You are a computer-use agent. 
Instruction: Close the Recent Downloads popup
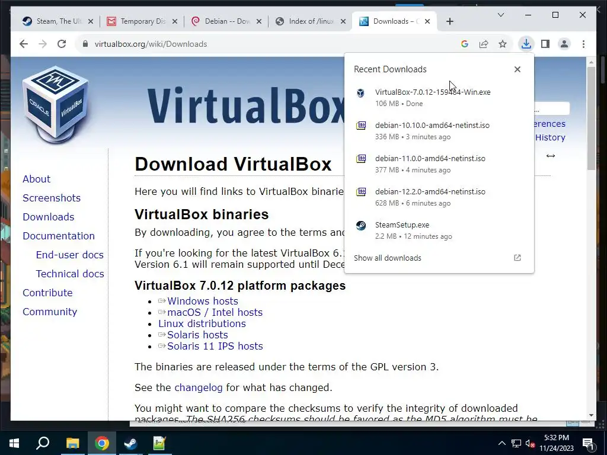pos(517,69)
